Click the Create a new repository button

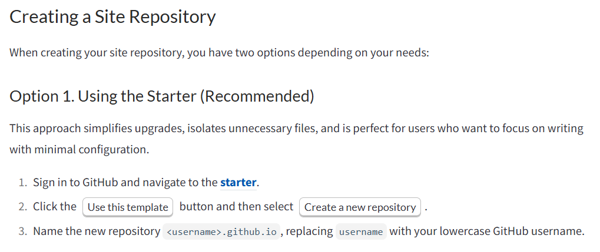(x=360, y=207)
